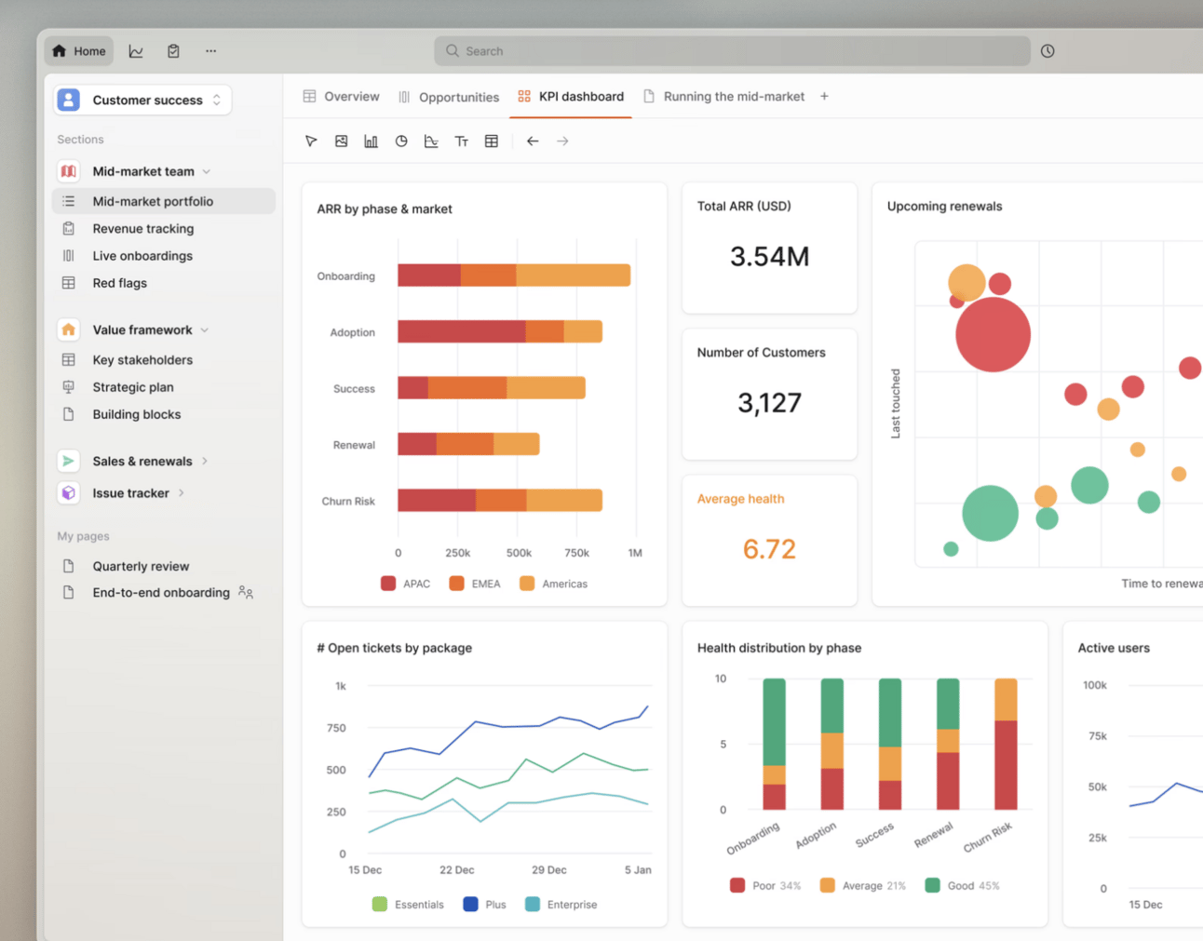
Task: Open the history clock icon
Action: (1048, 51)
